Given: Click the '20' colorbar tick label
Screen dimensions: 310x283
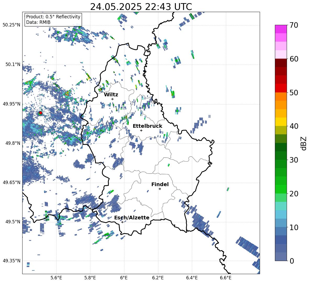Looking at the screenshot, I should tap(294, 194).
